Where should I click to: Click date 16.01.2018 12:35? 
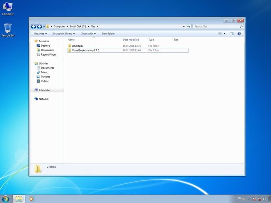point(132,46)
